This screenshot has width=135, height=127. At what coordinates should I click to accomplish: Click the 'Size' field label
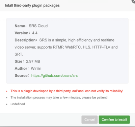tap(19, 61)
